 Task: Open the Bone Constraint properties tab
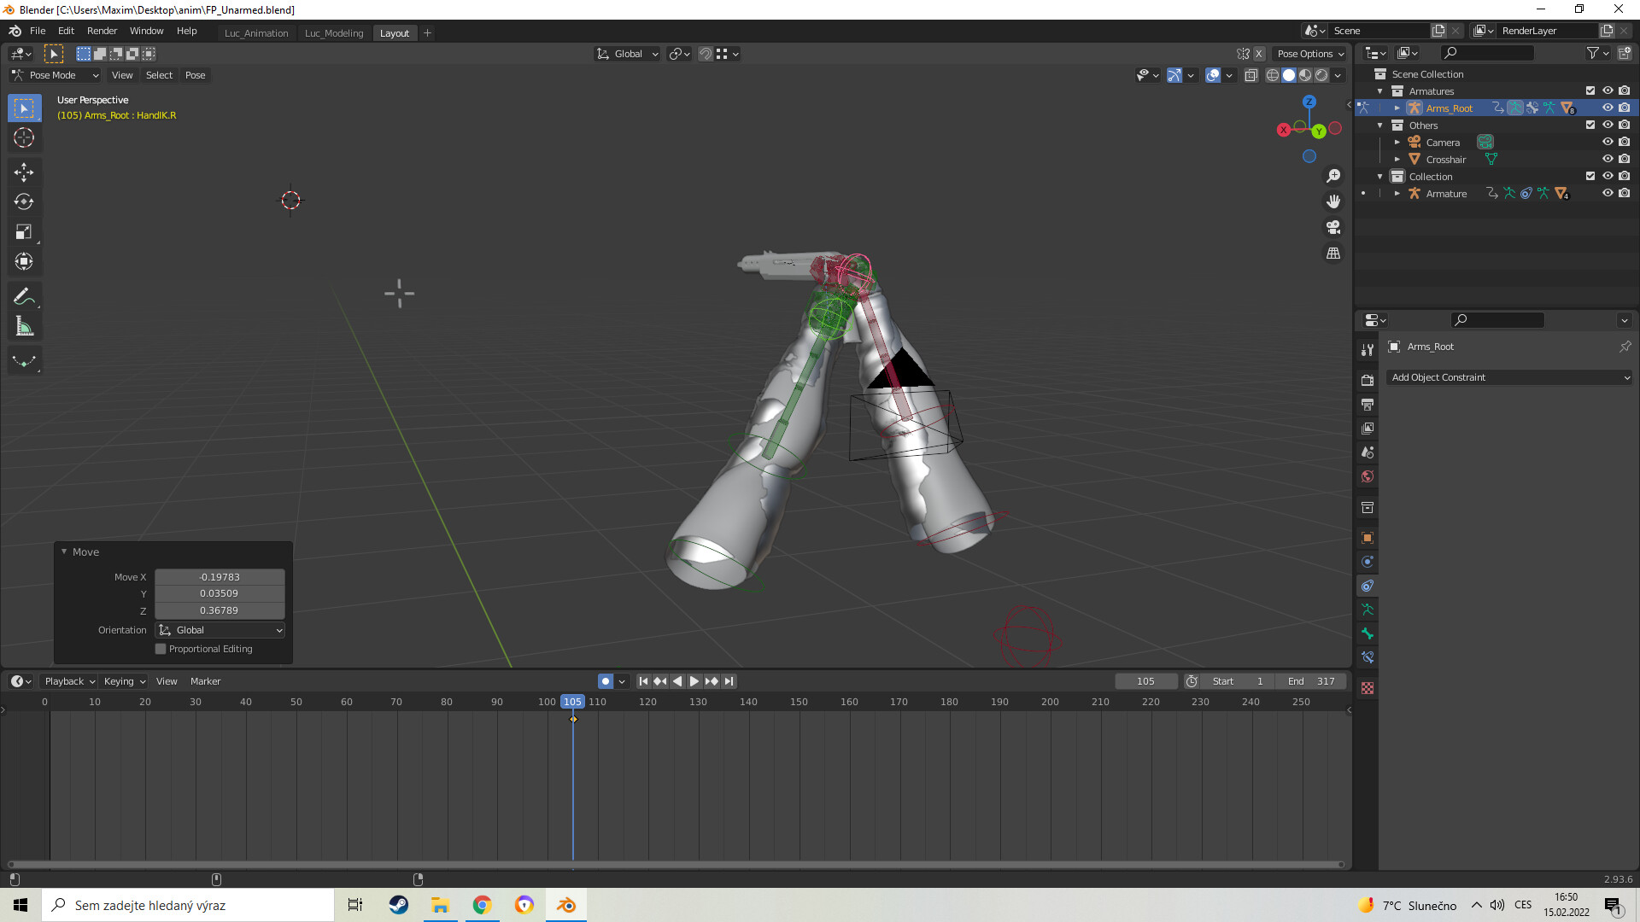pyautogui.click(x=1368, y=657)
